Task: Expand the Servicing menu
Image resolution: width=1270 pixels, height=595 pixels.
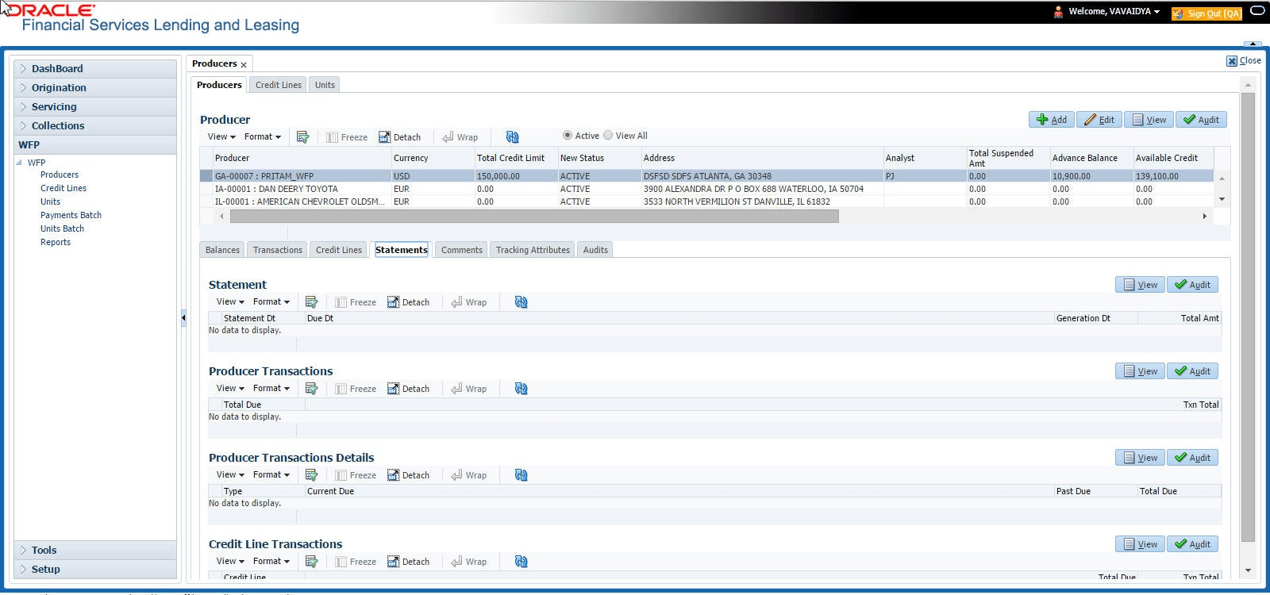Action: [x=95, y=107]
